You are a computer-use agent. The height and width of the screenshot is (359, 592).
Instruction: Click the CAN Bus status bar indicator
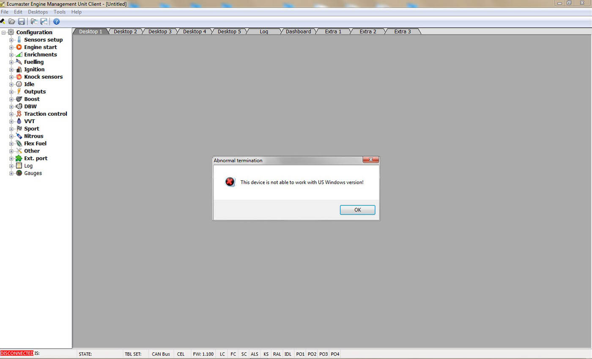click(161, 354)
